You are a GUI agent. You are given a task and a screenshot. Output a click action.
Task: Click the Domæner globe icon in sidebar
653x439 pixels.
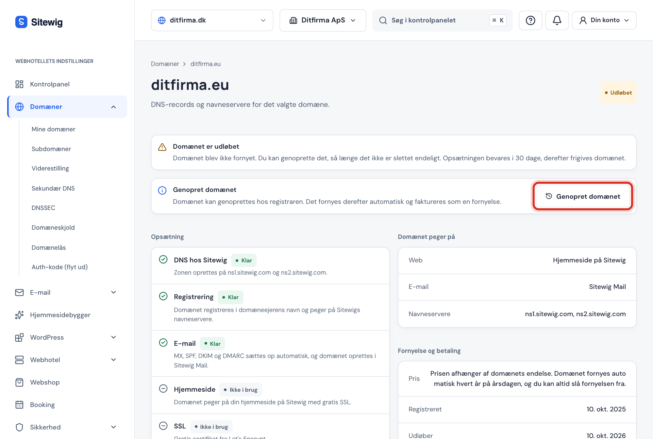click(x=19, y=107)
